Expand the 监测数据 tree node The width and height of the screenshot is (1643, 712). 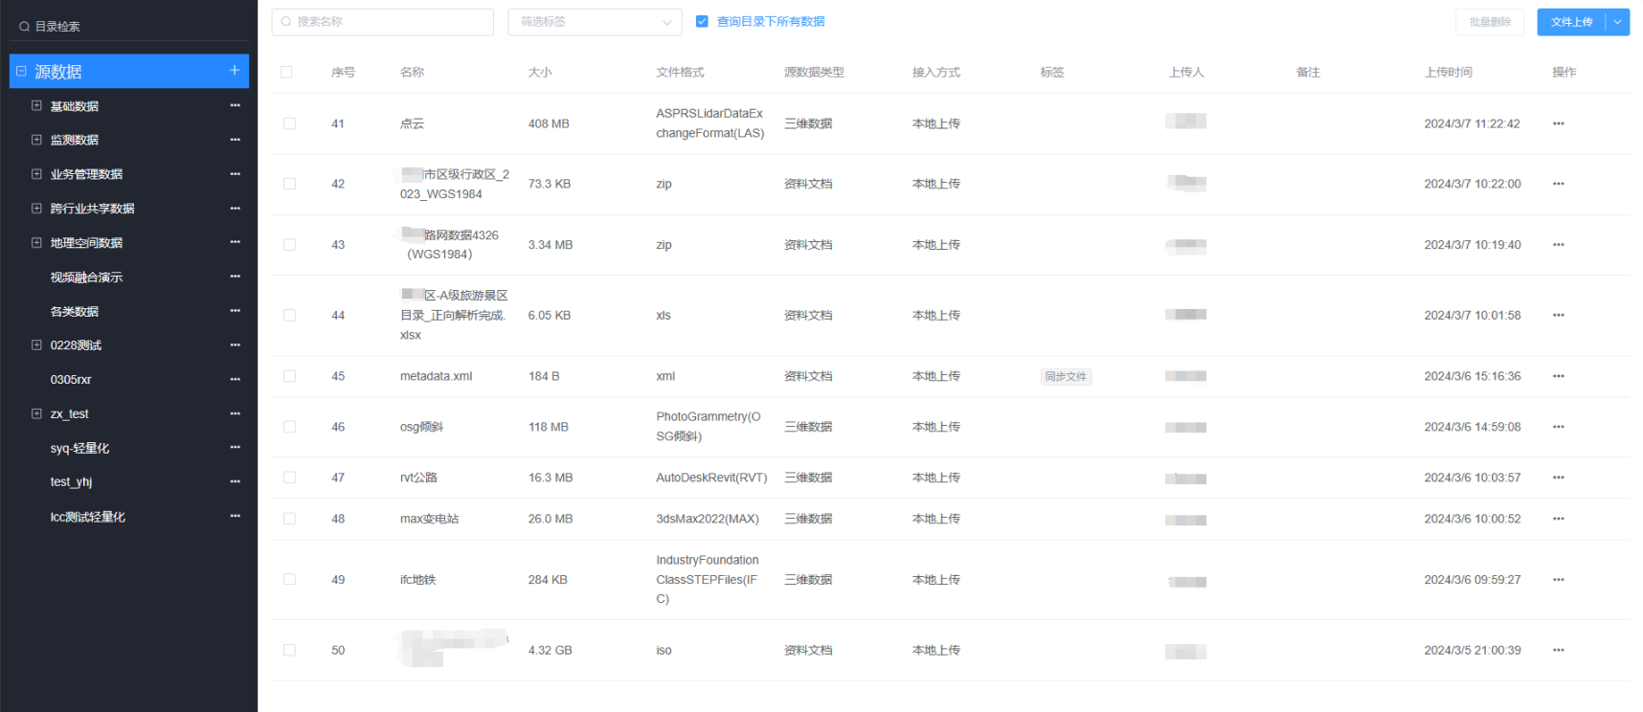click(x=36, y=140)
